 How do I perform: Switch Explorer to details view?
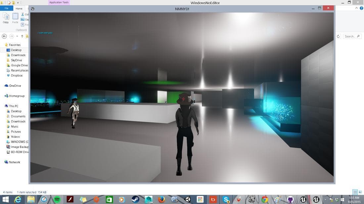(355, 192)
